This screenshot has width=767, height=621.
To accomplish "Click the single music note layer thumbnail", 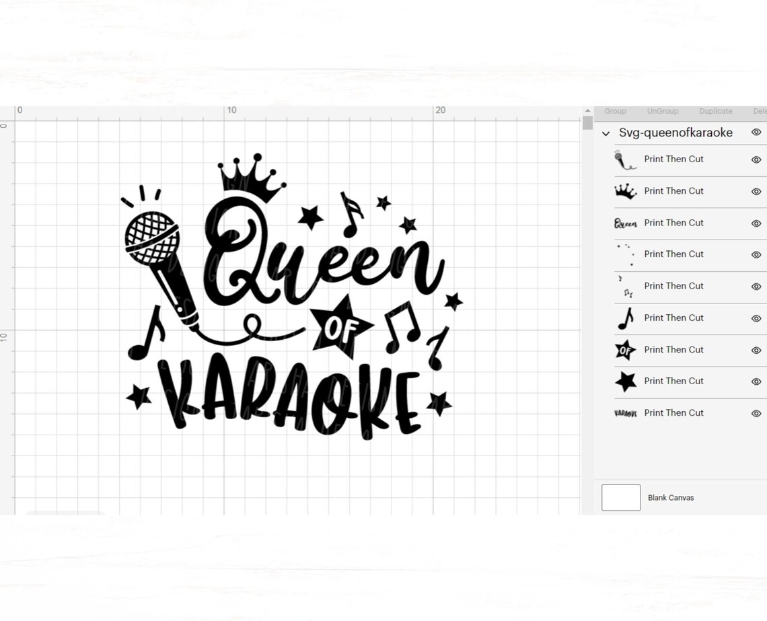I will tap(625, 318).
